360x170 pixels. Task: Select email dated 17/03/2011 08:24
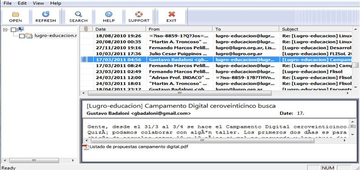pos(216,66)
